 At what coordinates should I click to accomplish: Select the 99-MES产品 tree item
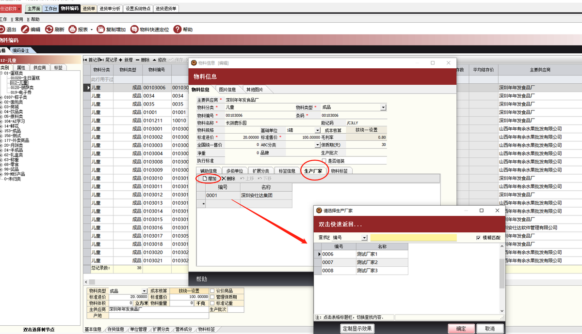[15, 174]
